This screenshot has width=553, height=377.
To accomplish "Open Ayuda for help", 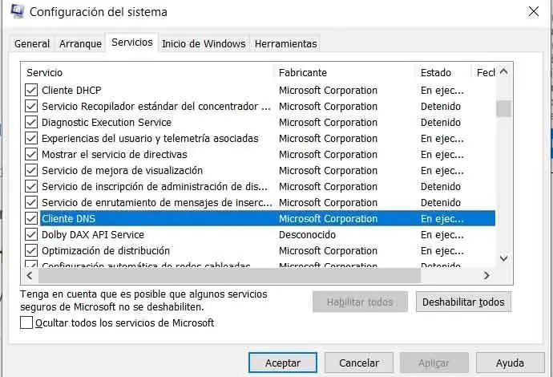I will point(510,363).
